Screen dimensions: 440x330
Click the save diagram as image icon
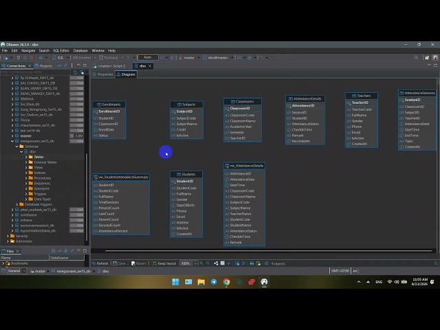point(258,263)
